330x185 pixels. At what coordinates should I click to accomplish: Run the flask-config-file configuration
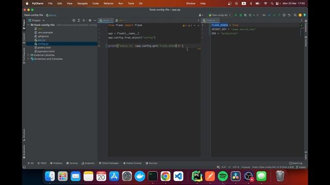(236, 15)
